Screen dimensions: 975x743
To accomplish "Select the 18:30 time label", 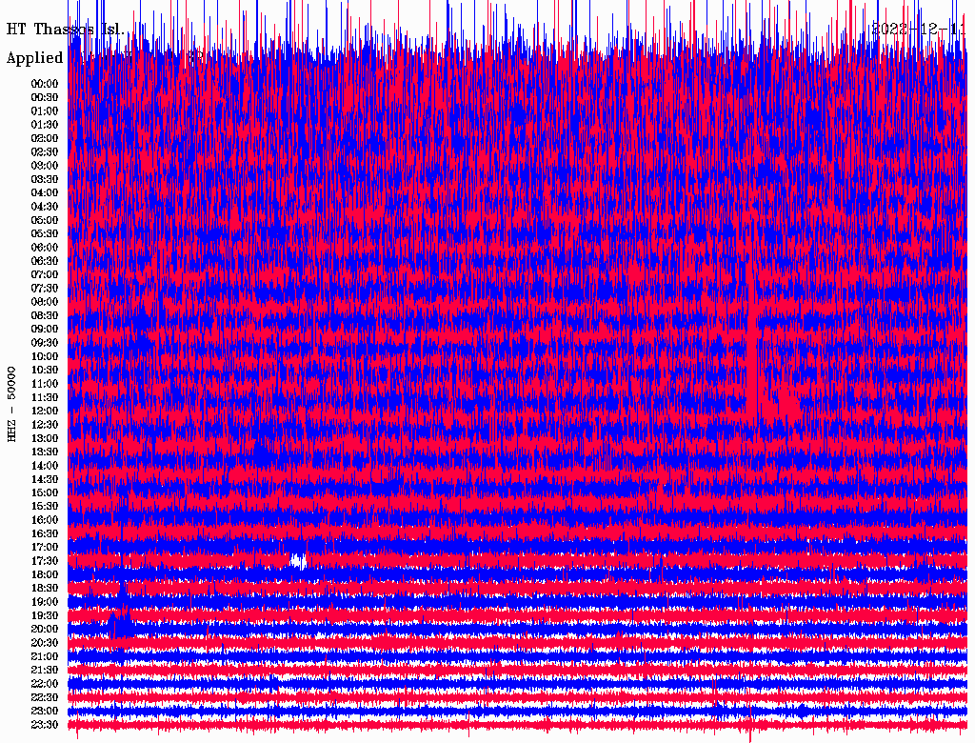I will click(45, 588).
